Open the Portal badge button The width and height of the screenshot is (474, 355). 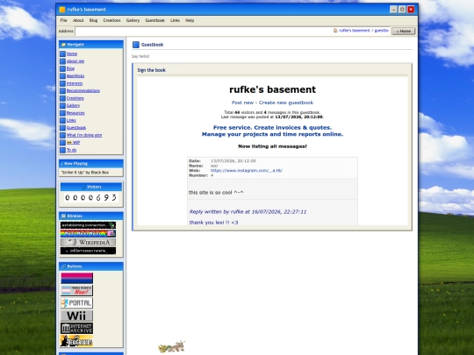pyautogui.click(x=76, y=303)
